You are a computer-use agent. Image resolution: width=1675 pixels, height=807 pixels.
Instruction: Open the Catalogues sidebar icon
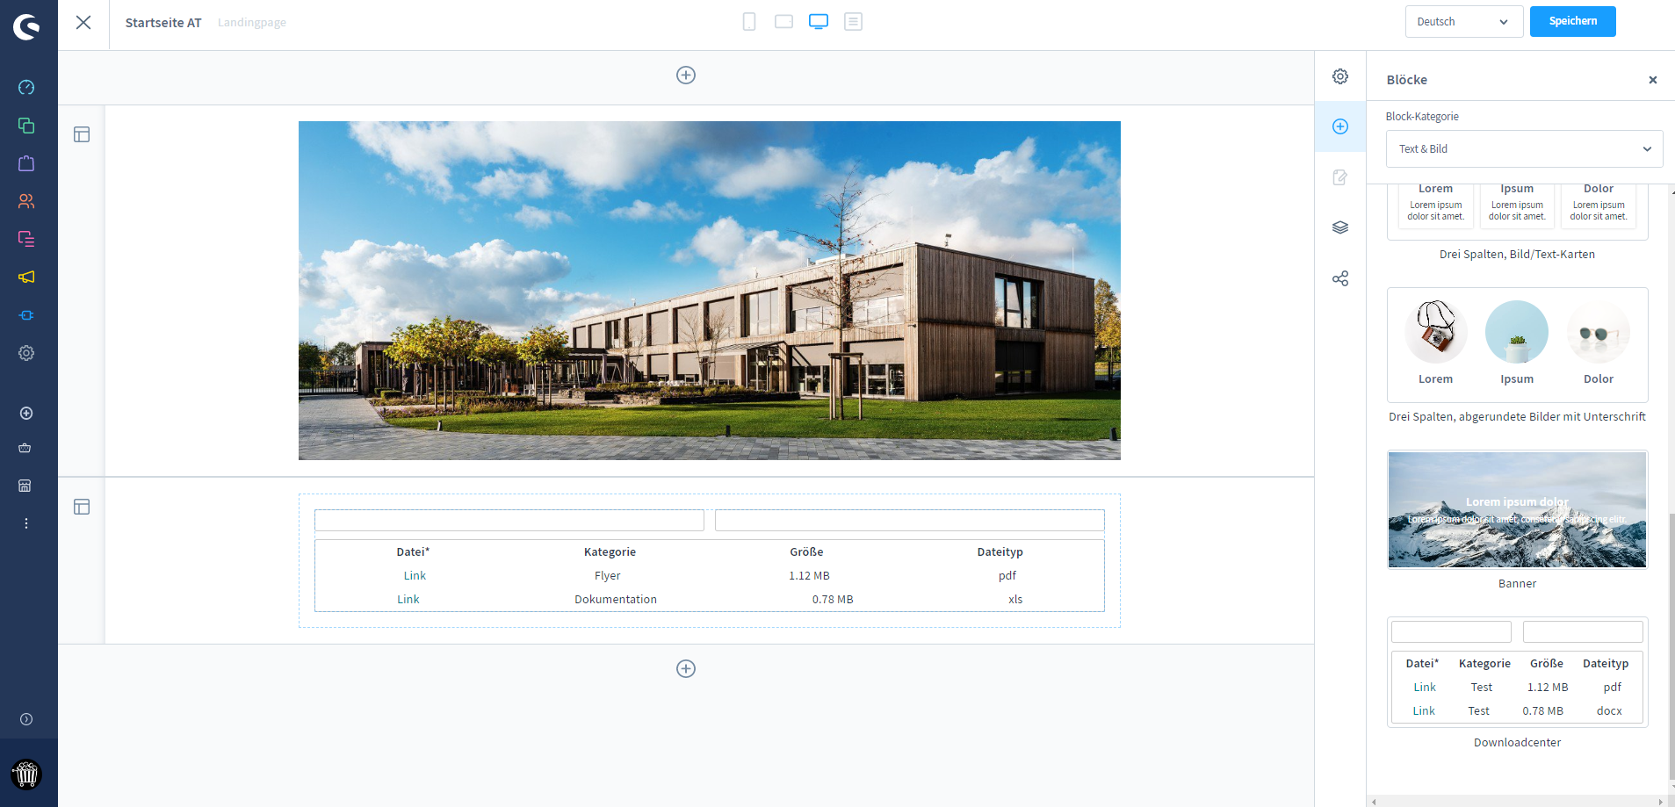[26, 126]
